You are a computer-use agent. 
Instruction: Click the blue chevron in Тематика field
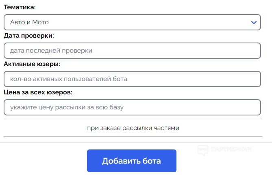point(254,22)
